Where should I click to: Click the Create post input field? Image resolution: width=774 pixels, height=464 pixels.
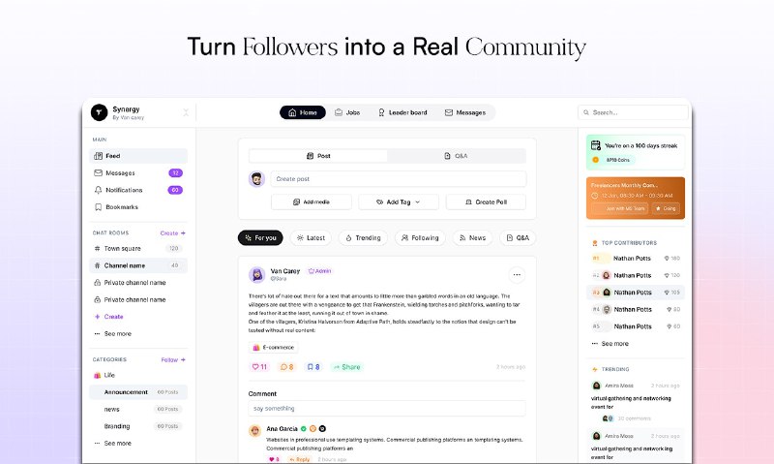click(x=398, y=179)
